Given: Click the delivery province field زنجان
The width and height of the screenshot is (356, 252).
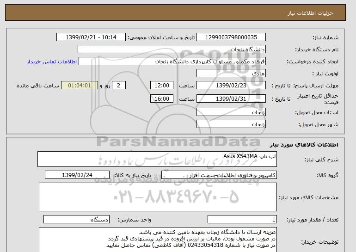Looking at the screenshot, I should click(231, 112).
